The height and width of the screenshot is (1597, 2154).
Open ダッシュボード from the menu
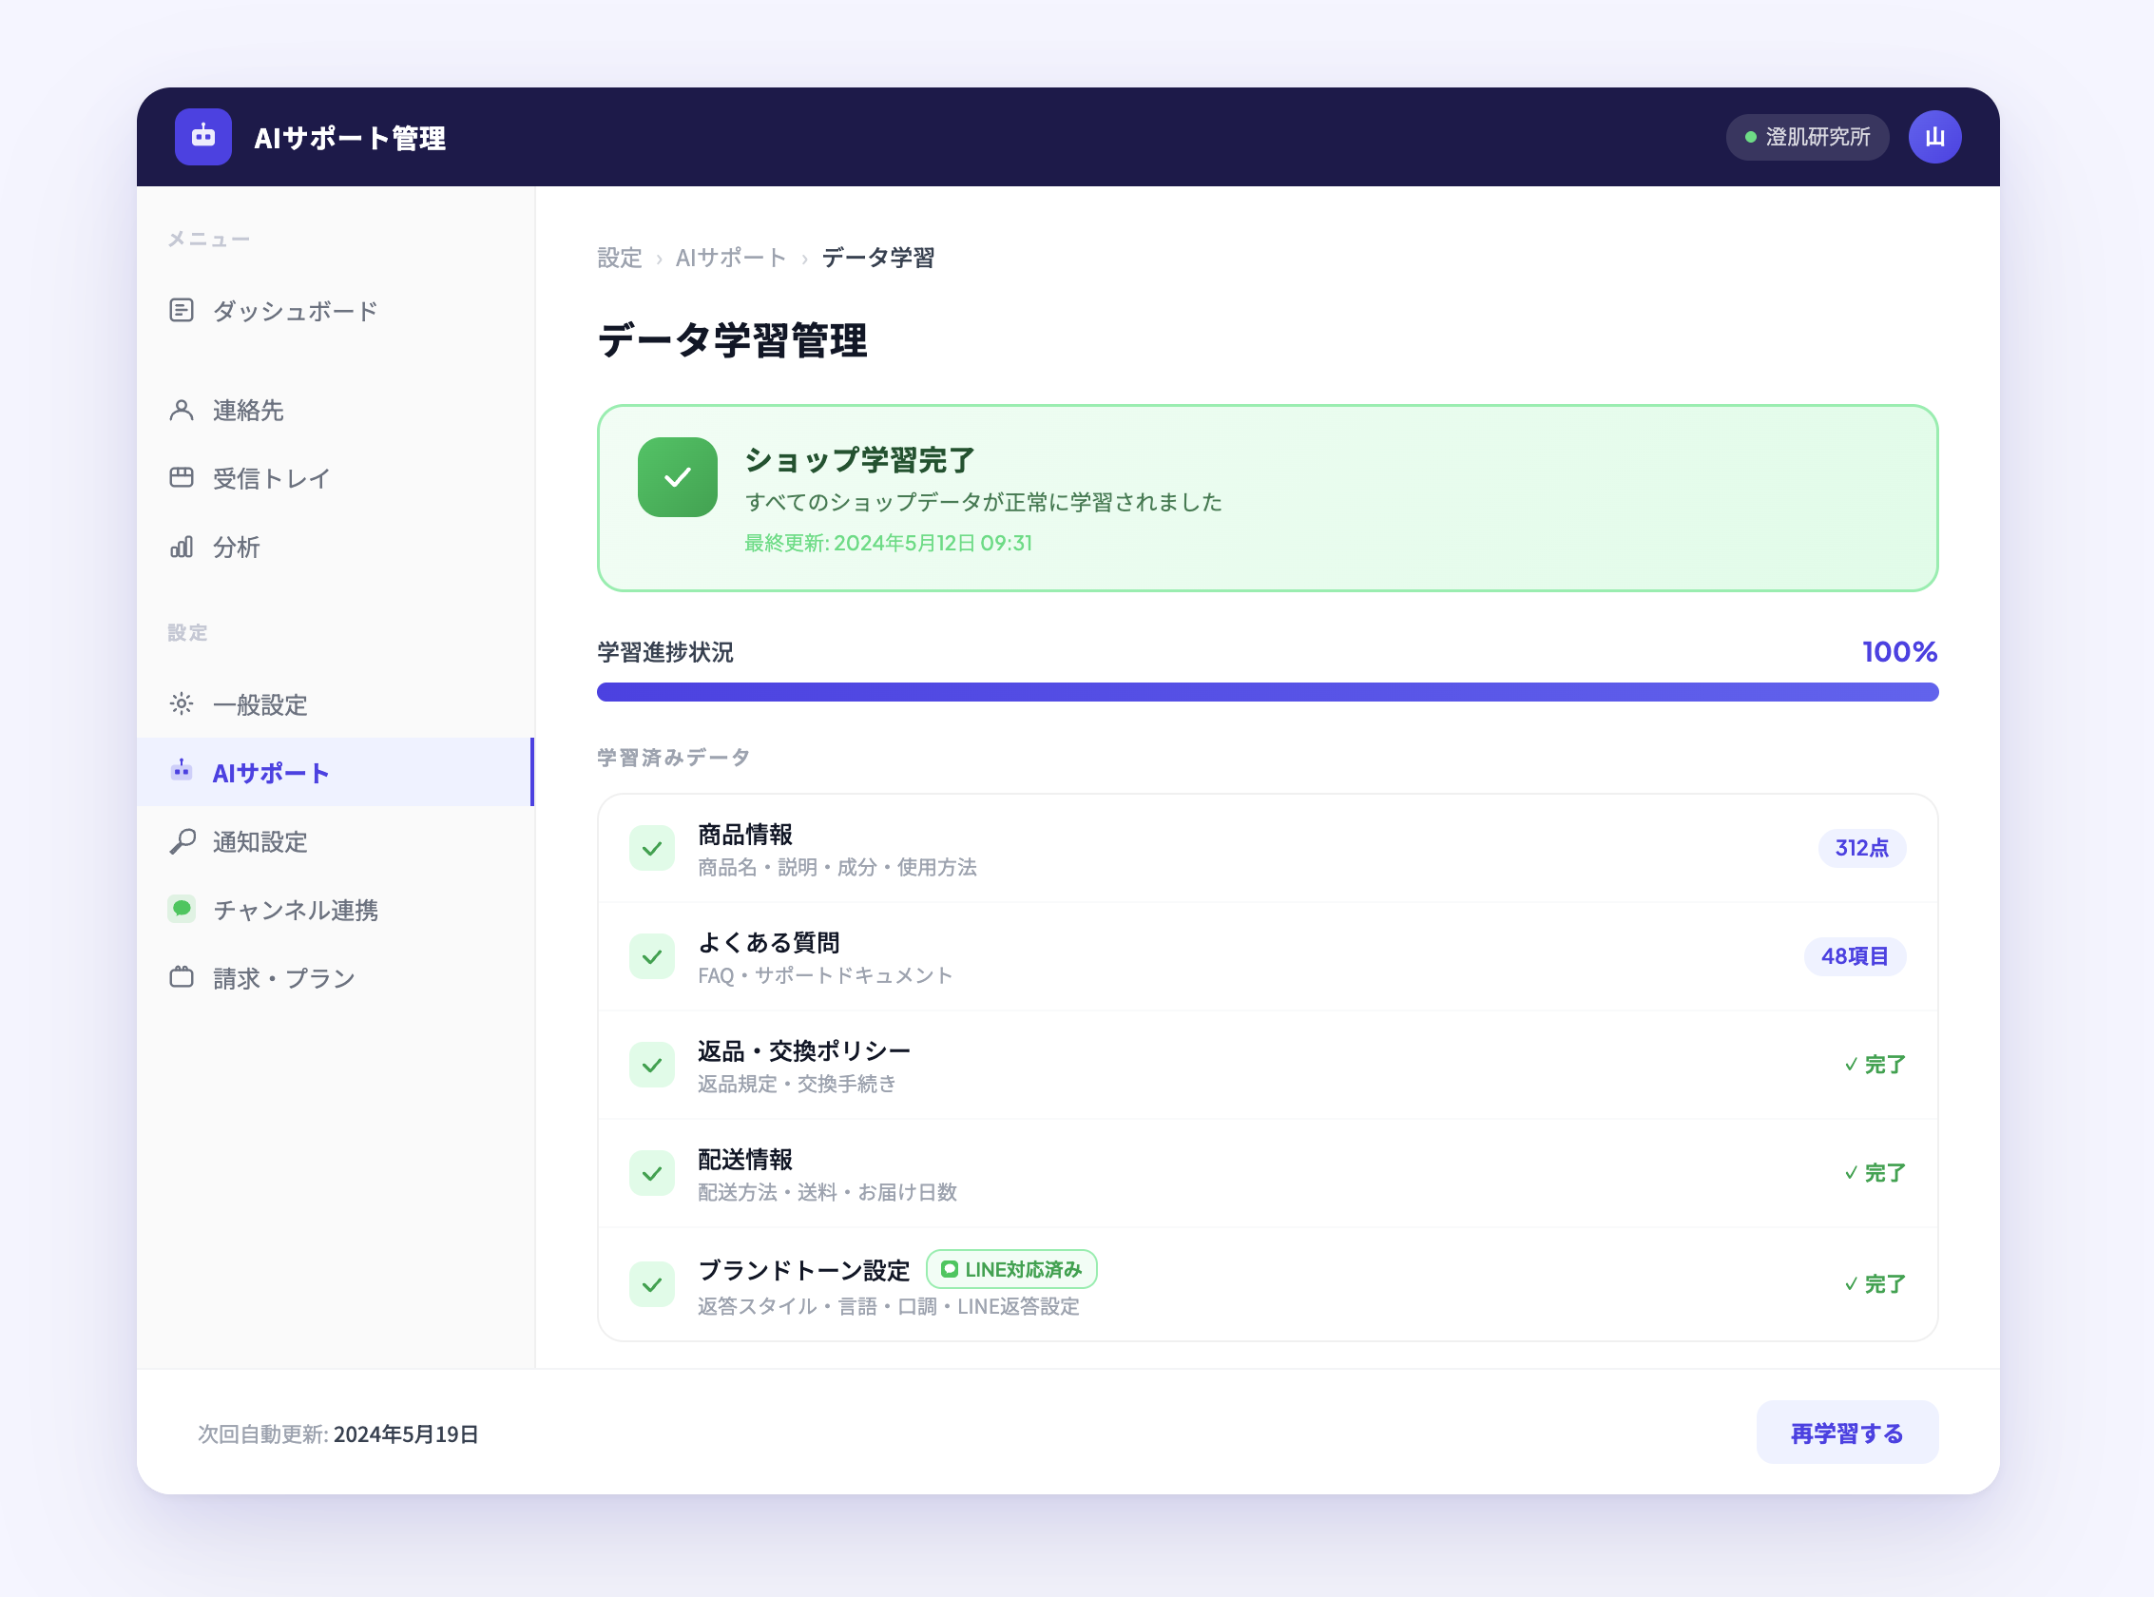click(x=336, y=311)
